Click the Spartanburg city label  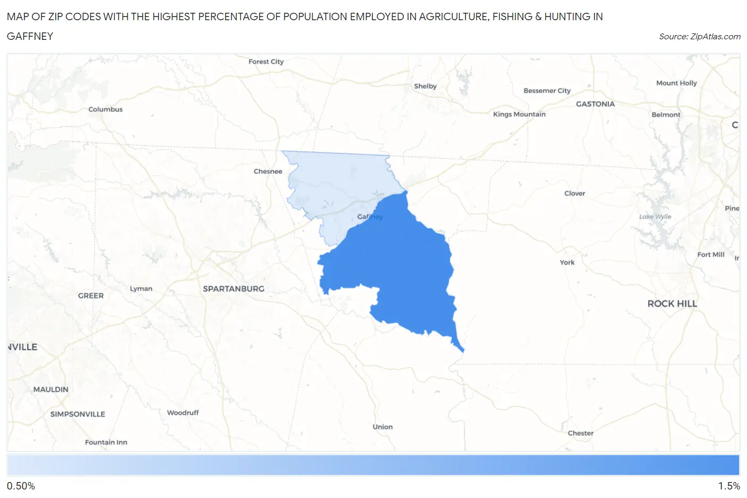pos(233,289)
